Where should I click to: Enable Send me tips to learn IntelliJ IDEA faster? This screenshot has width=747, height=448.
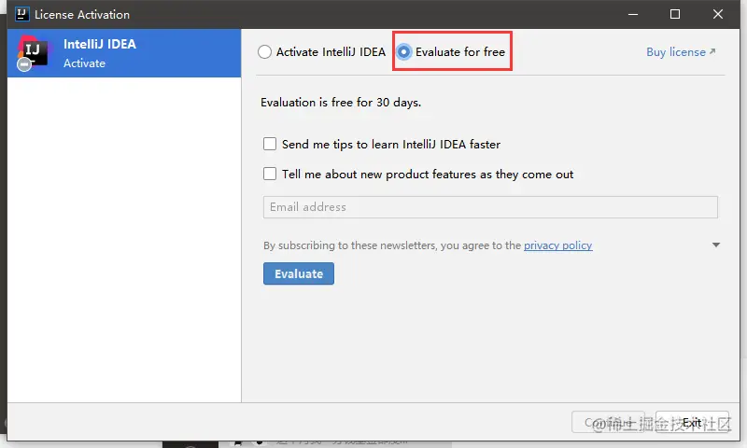pyautogui.click(x=270, y=144)
